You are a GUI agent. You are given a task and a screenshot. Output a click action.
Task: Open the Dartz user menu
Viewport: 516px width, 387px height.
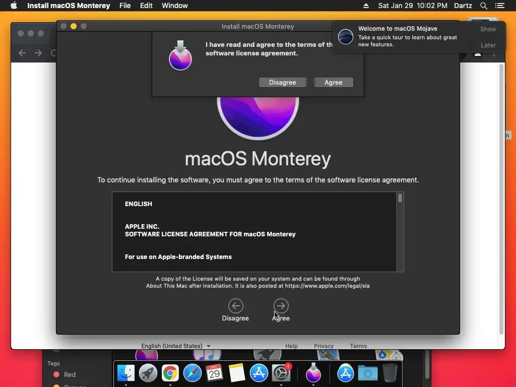[463, 6]
